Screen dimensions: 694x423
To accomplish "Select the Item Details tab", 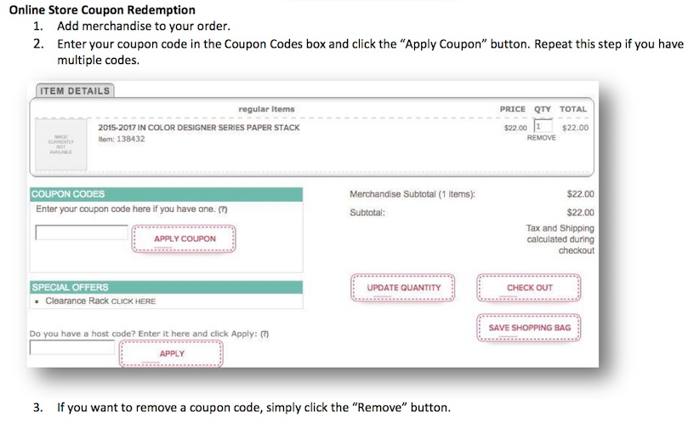I will pos(75,91).
